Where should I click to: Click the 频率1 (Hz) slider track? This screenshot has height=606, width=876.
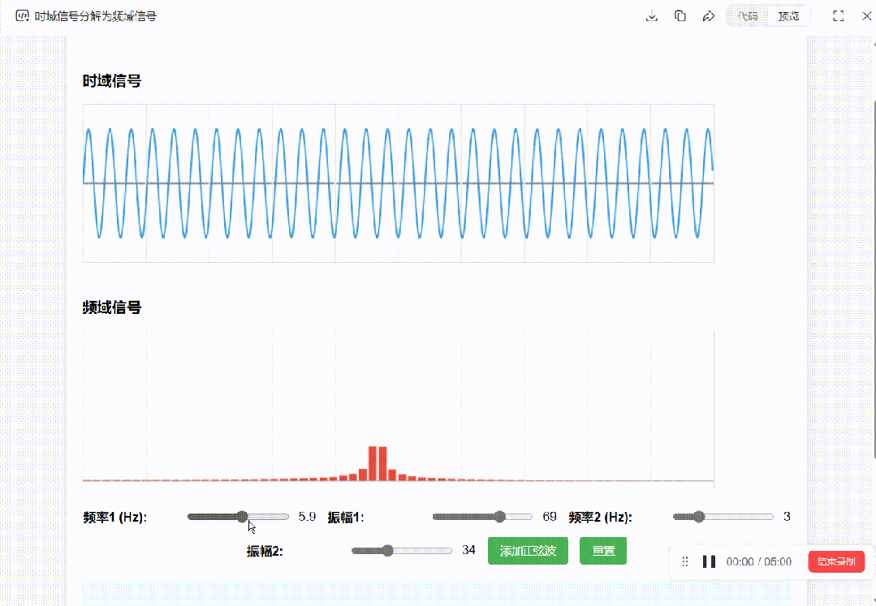[238, 517]
